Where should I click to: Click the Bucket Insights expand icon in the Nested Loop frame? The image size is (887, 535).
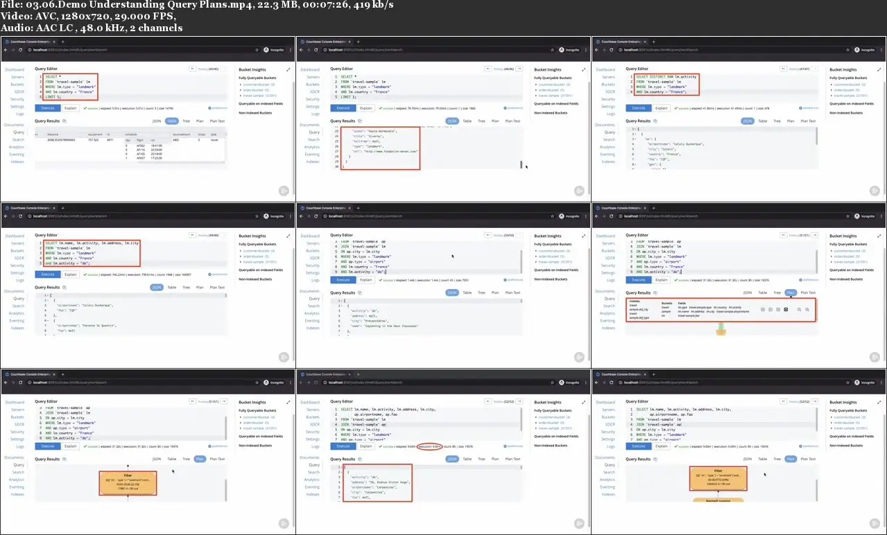(879, 402)
